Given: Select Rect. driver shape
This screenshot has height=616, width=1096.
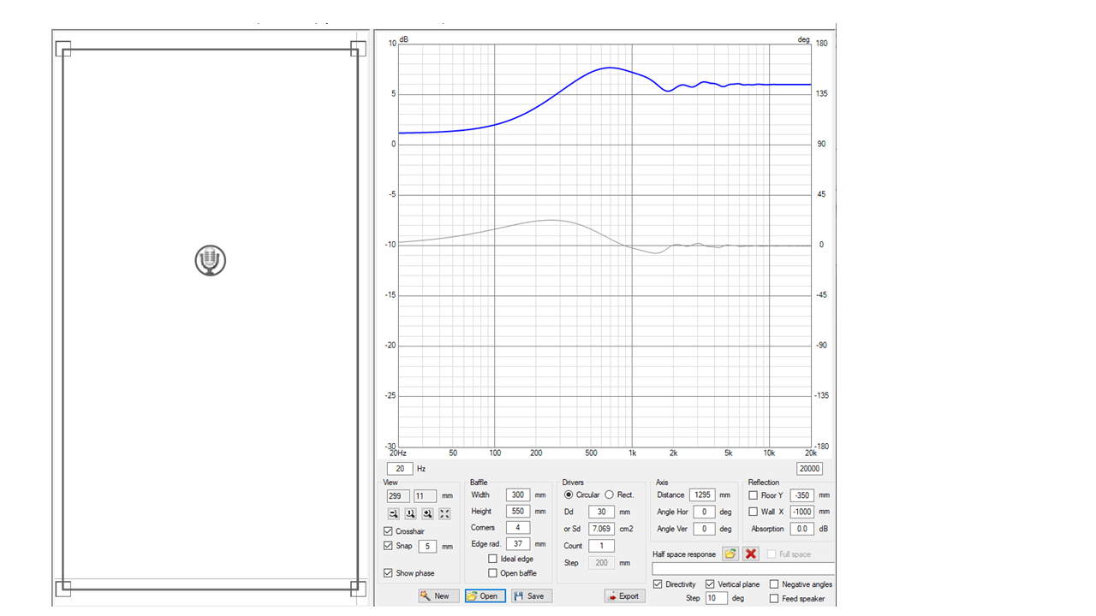Looking at the screenshot, I should click(609, 495).
